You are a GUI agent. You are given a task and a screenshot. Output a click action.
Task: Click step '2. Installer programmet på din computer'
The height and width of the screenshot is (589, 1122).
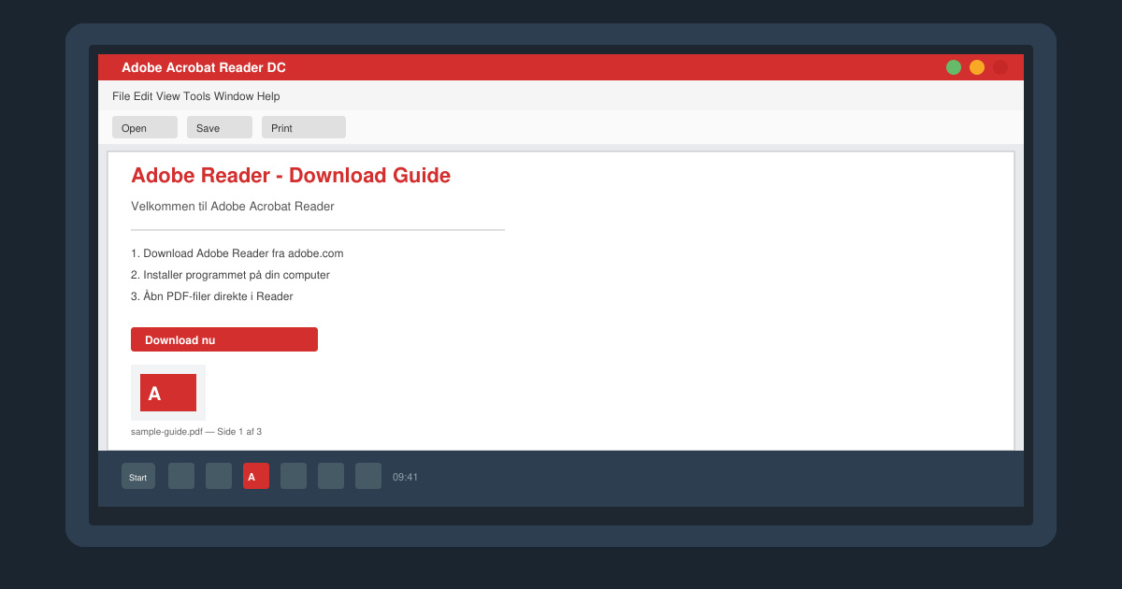coord(230,275)
